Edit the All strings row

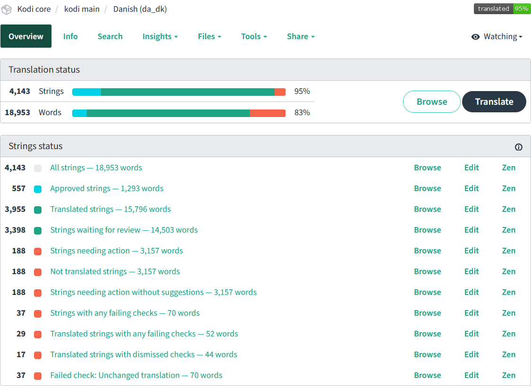(472, 168)
